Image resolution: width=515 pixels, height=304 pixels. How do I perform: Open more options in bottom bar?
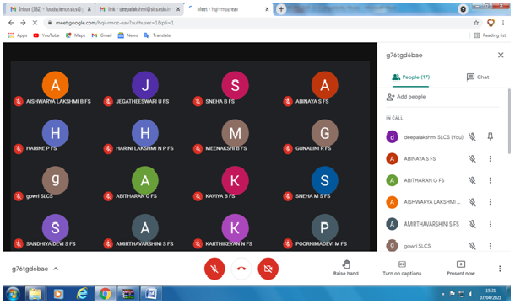tap(500, 269)
